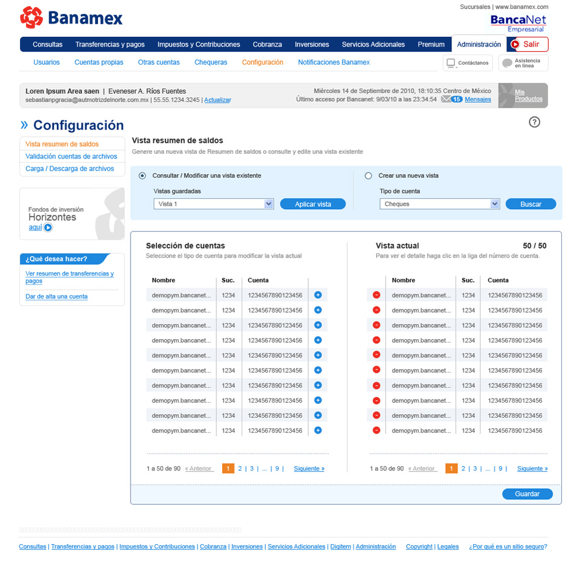Open the Vistas guardadas dropdown
The width and height of the screenshot is (568, 572).
(x=214, y=204)
